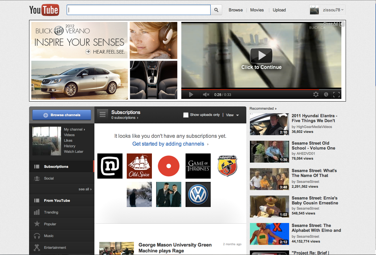Screen dimensions: 376x255
Task: Click the Abarth scorpion channel icon
Action: tap(227, 166)
